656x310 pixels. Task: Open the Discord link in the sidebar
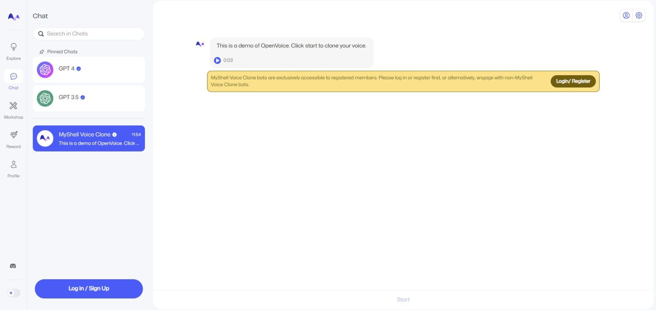click(13, 266)
